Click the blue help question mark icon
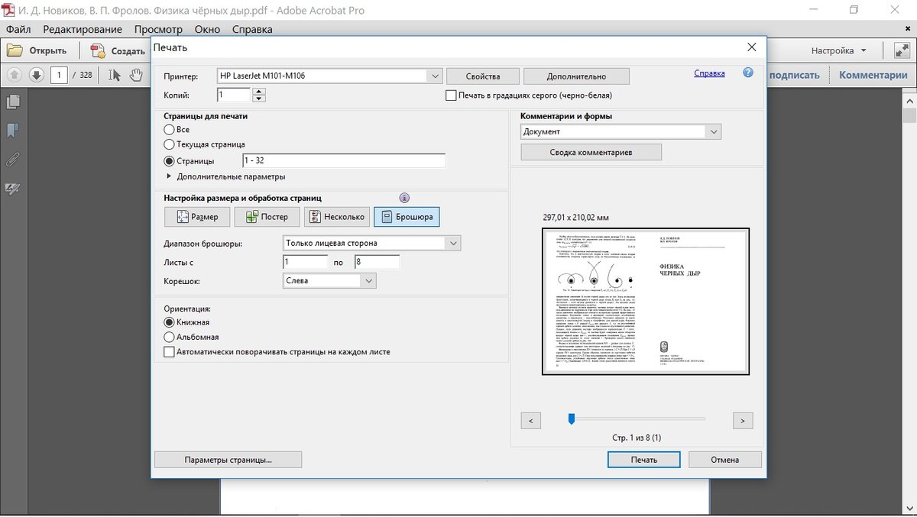Screen dimensions: 917x517 click(748, 73)
